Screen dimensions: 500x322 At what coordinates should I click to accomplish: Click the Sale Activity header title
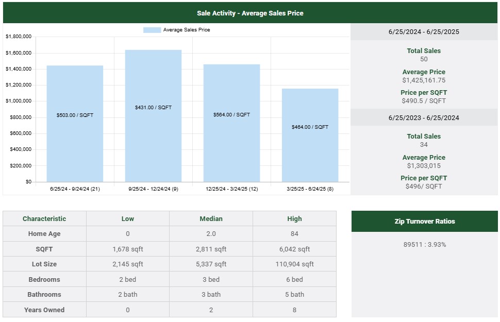(250, 13)
